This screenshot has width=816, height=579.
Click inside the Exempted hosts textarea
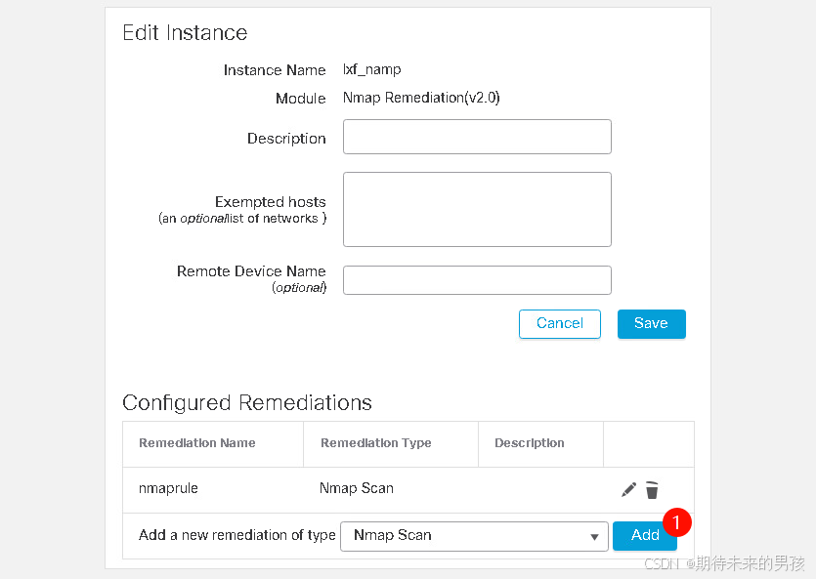point(477,210)
